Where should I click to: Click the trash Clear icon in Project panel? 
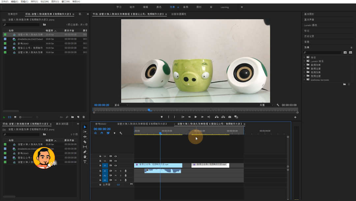[83, 117]
